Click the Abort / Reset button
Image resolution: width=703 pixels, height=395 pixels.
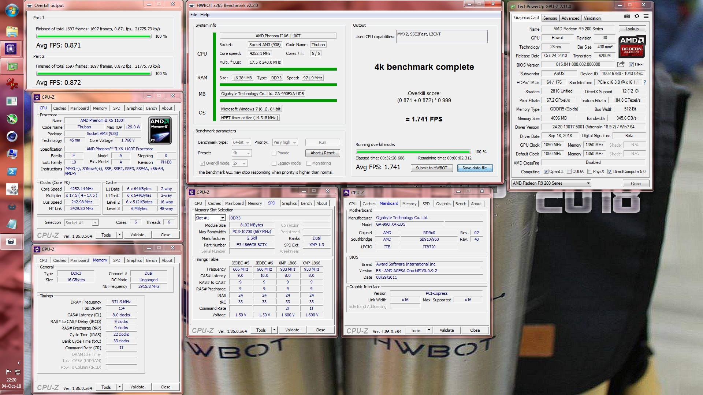[x=323, y=153]
